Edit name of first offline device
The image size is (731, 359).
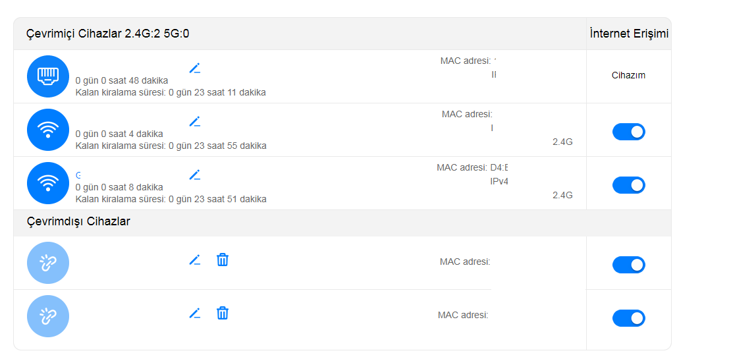(x=195, y=260)
